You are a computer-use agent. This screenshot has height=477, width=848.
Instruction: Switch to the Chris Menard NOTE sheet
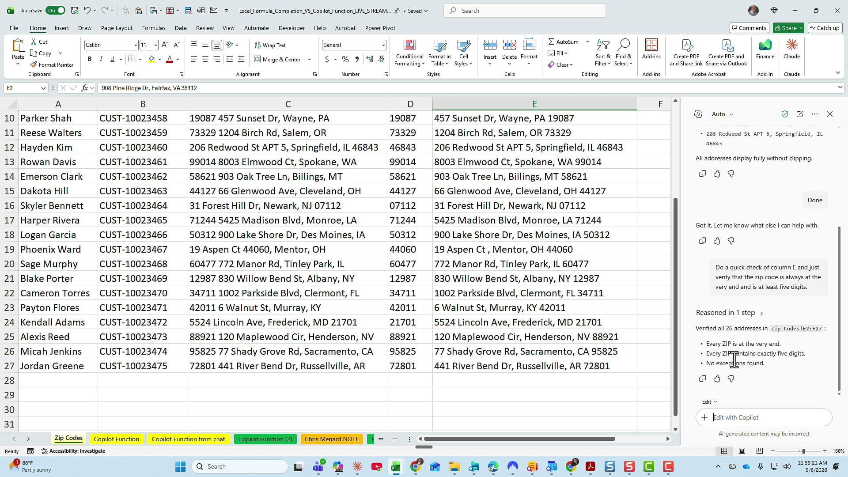click(x=331, y=439)
